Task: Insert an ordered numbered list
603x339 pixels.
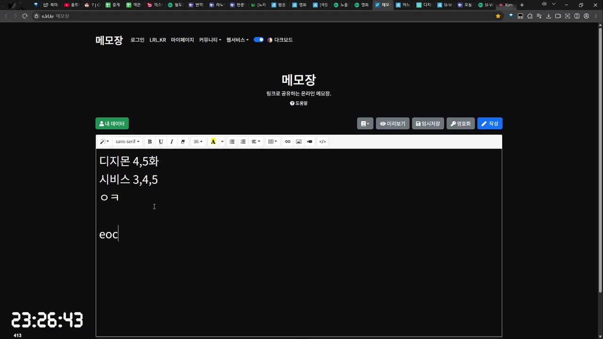Action: pos(243,142)
